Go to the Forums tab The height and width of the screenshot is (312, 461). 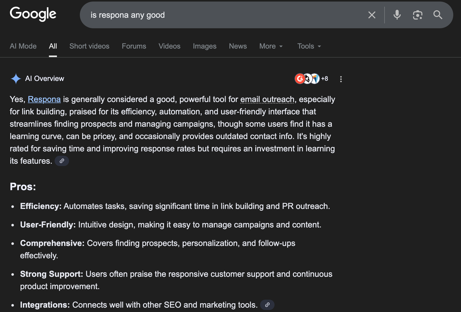[x=134, y=46]
